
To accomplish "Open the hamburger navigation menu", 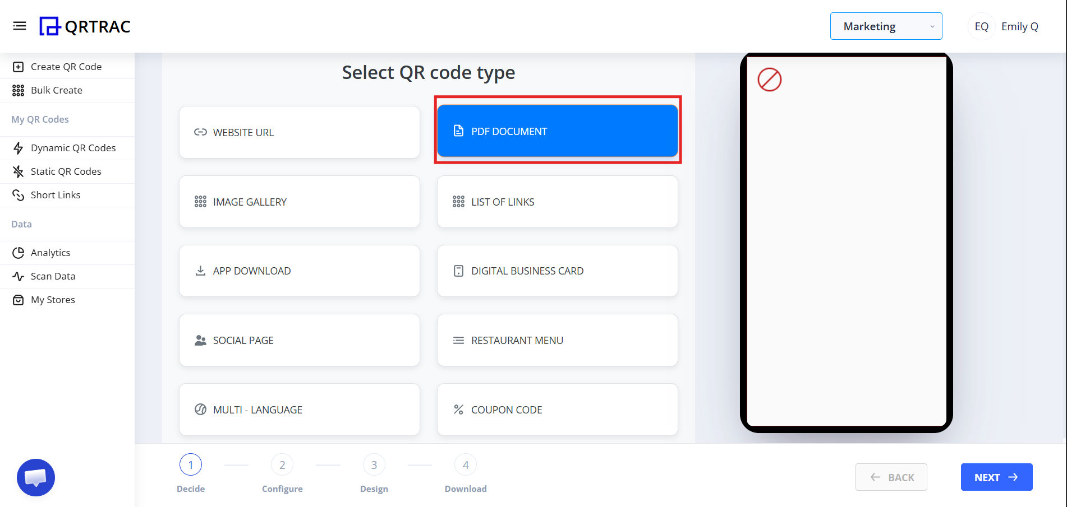I will click(x=20, y=26).
